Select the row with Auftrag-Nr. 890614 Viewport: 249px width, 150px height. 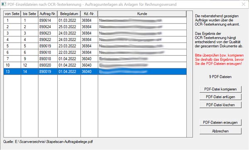95,20
